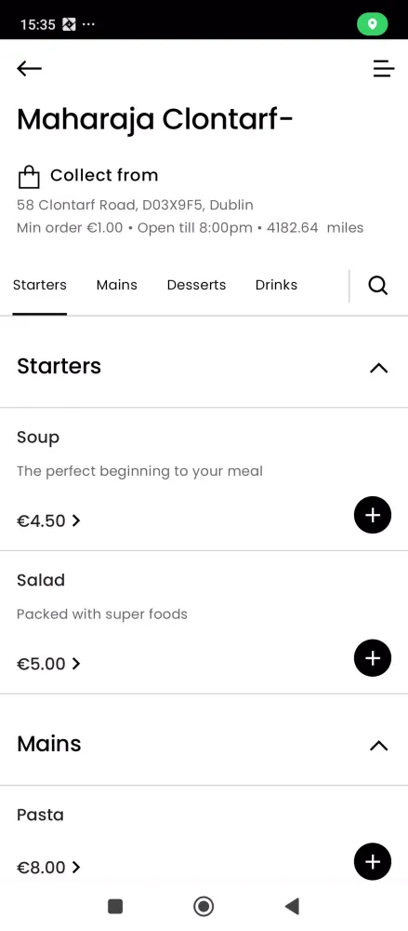Screen dimensions: 408x931
Task: Tap the Android back triangle
Action: tap(292, 907)
